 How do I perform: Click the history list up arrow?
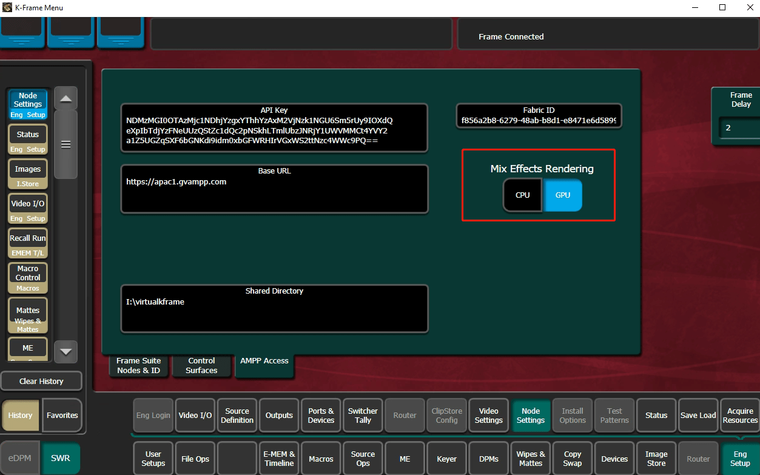coord(66,98)
